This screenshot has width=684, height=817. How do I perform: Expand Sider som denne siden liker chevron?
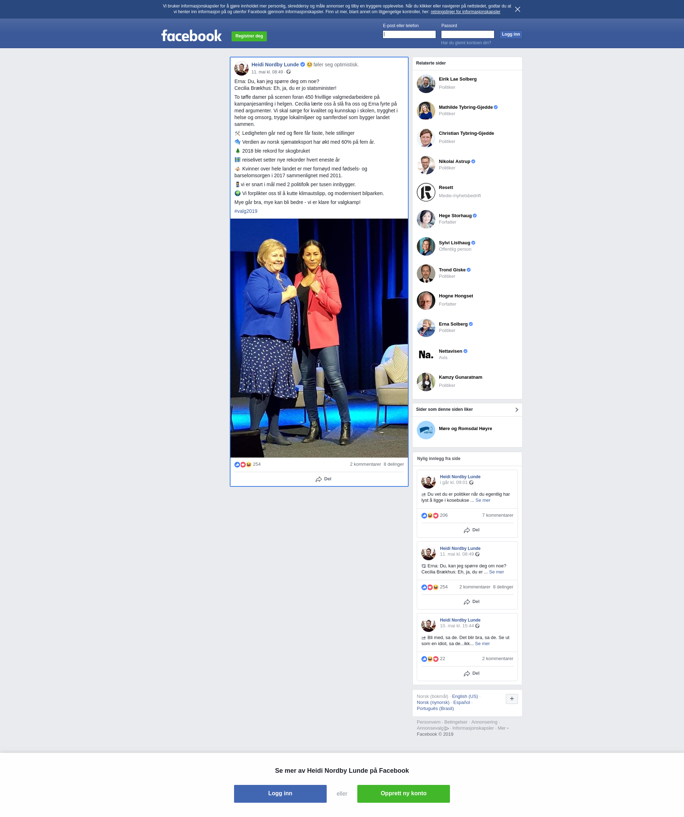[517, 410]
